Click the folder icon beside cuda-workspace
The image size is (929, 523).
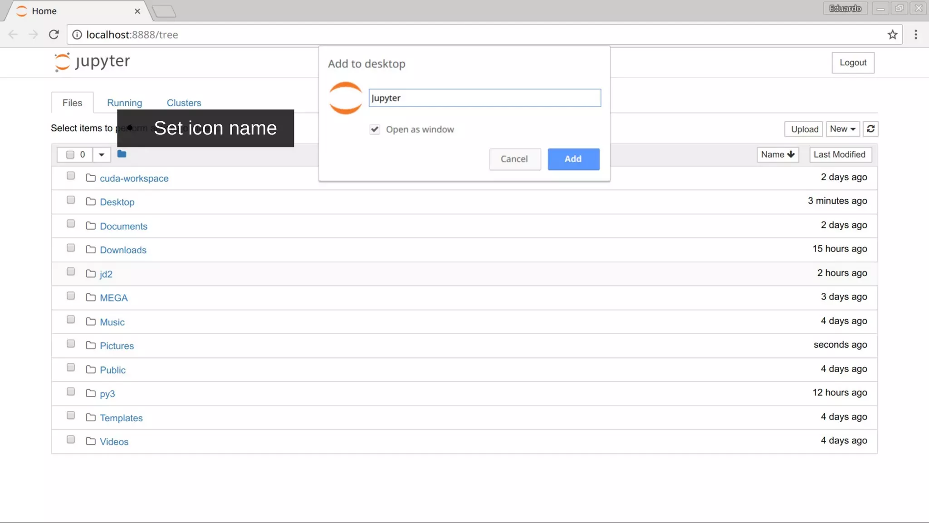pos(91,178)
